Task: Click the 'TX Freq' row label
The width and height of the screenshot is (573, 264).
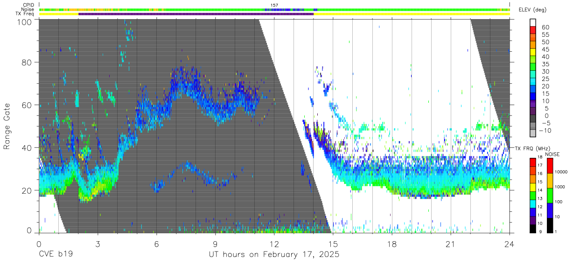Action: click(25, 14)
